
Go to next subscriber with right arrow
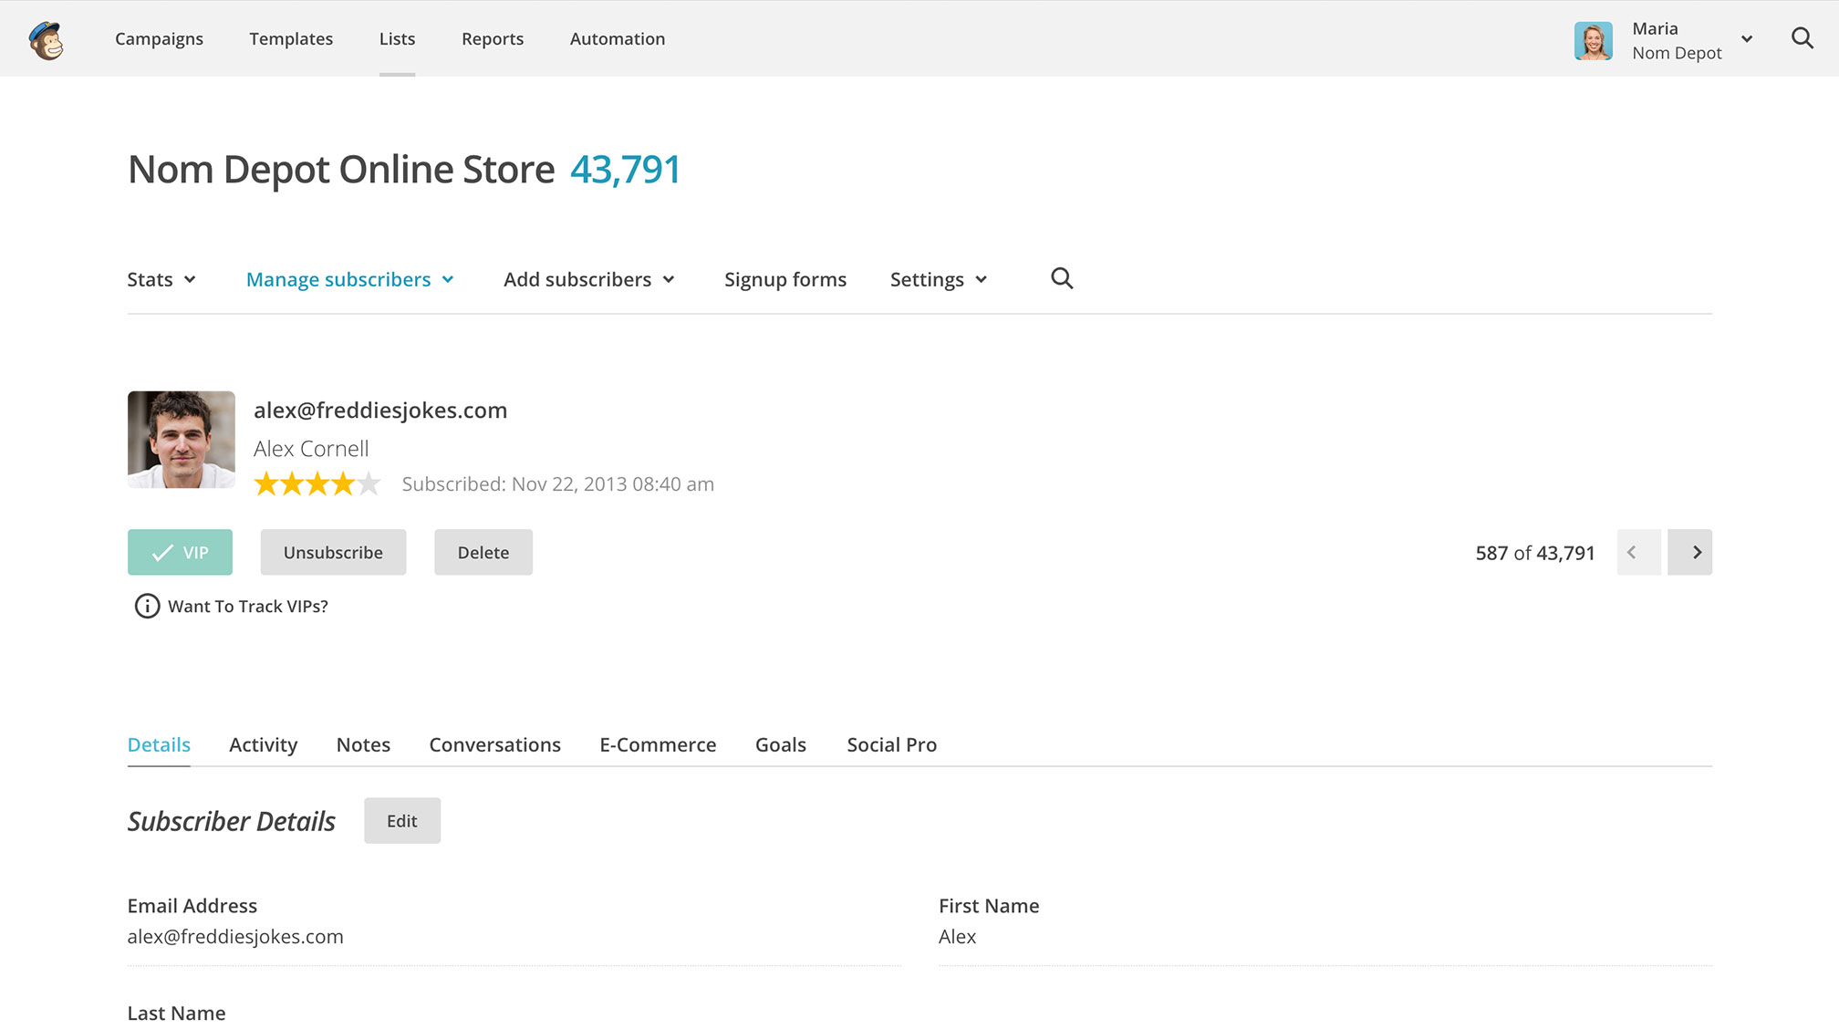1689,552
